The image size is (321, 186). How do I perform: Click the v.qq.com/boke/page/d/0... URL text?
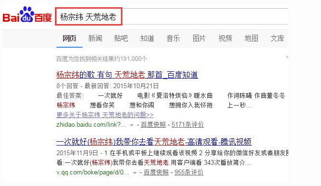93,173
